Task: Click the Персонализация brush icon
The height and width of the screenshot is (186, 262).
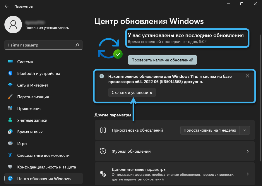Action: point(10,97)
